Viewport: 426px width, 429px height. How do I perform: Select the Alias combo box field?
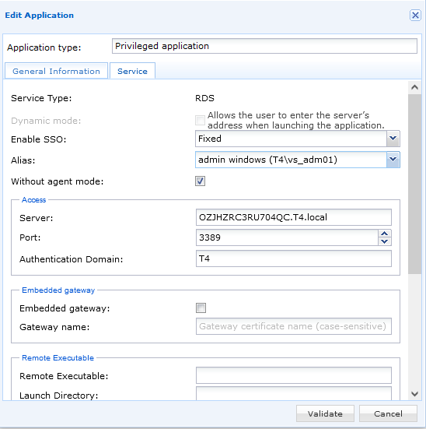[x=297, y=160]
